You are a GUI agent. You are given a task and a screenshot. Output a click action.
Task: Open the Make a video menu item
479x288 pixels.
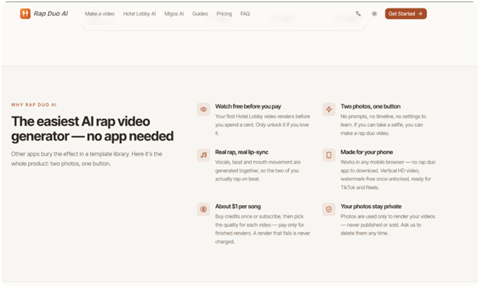(x=100, y=14)
